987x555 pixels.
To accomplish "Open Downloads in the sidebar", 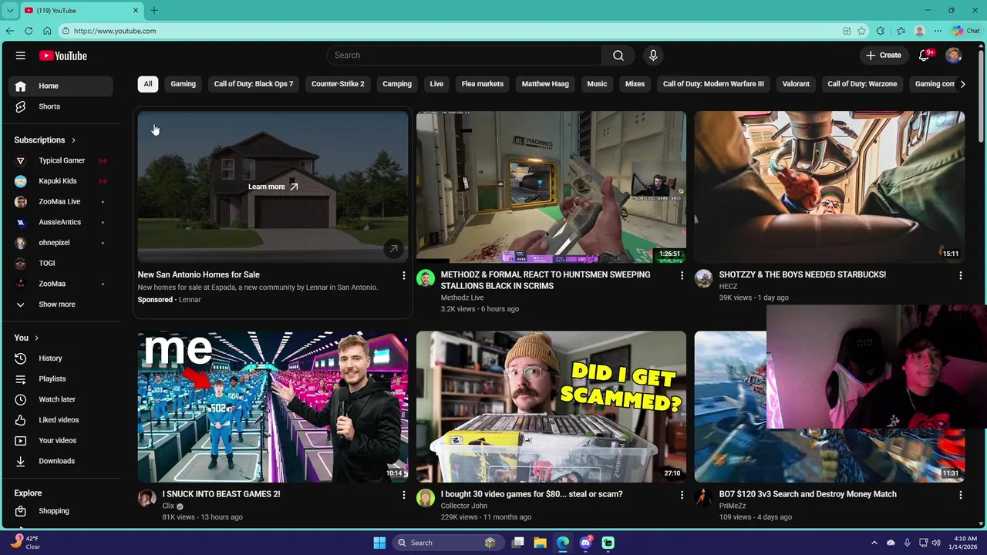I will coord(61,461).
